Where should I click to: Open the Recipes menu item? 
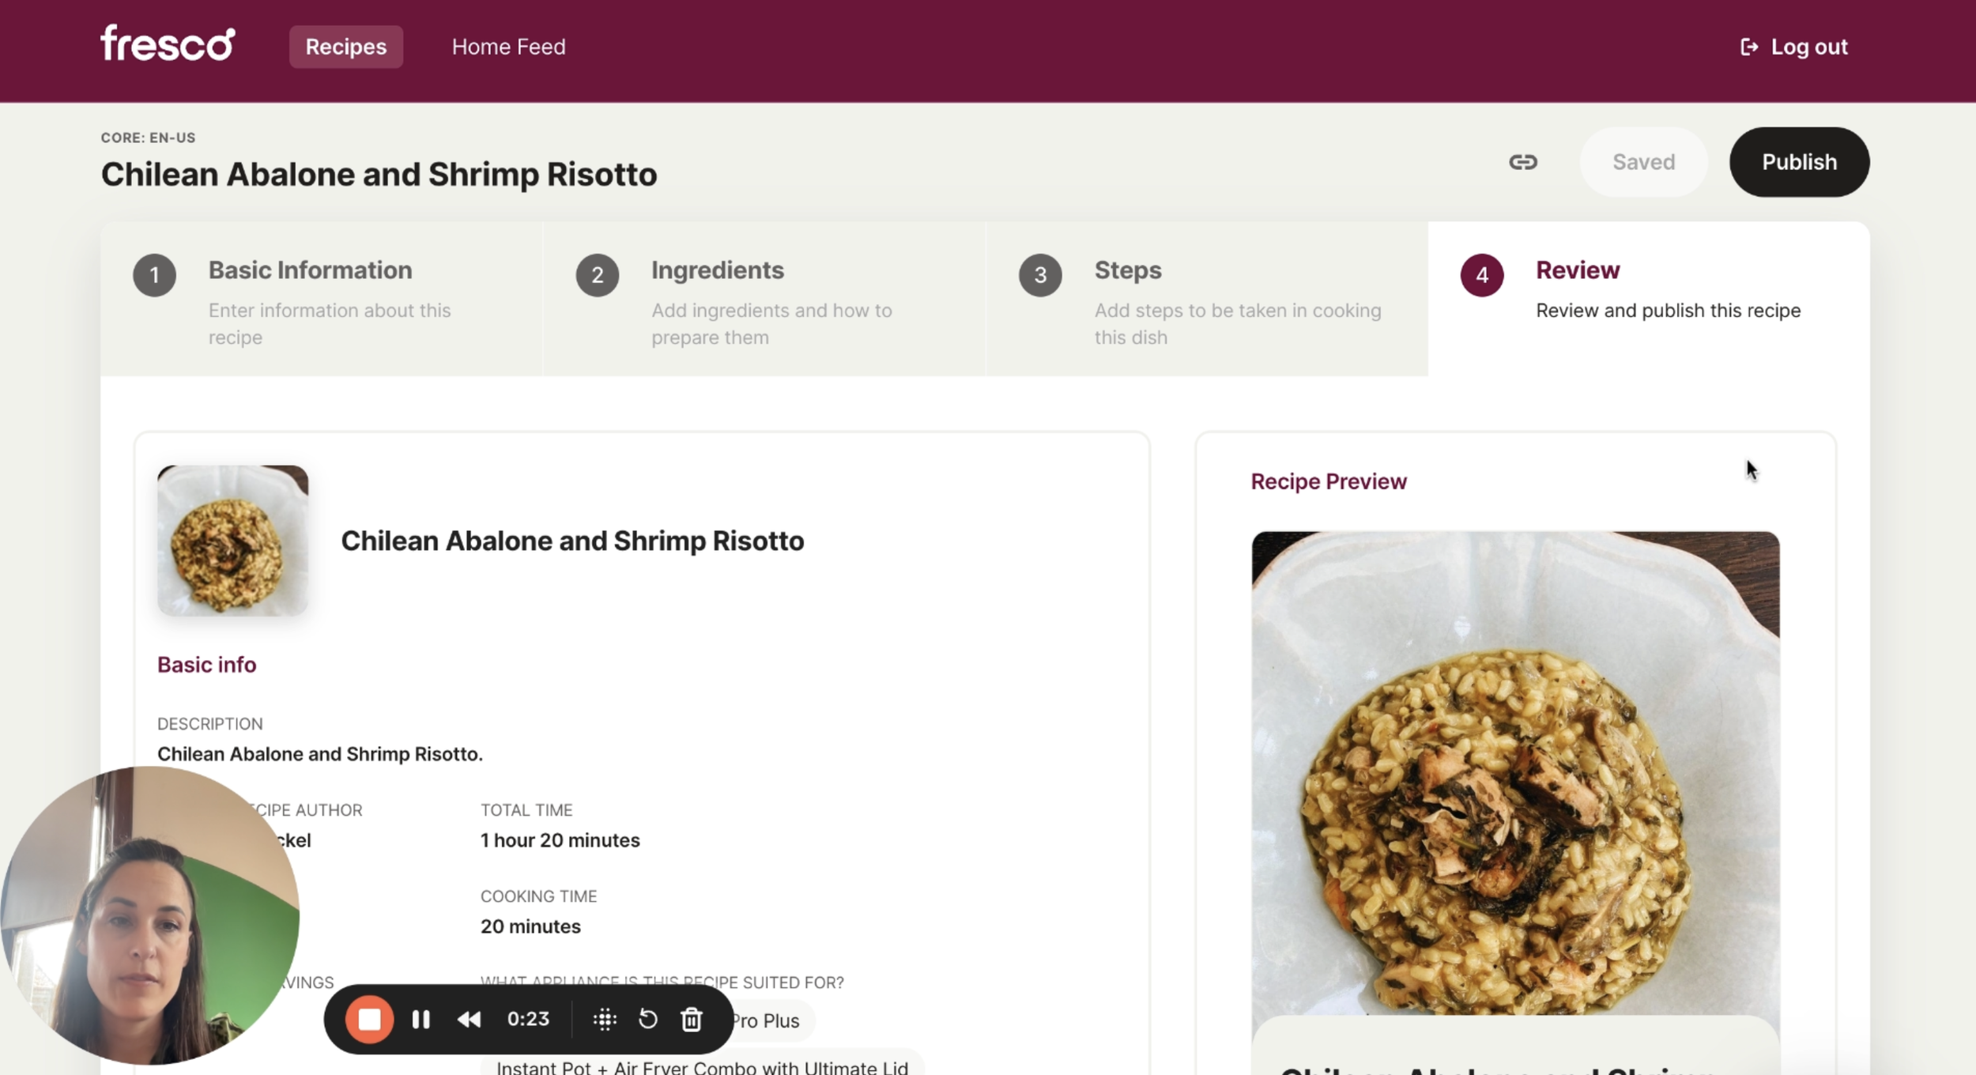click(x=346, y=47)
